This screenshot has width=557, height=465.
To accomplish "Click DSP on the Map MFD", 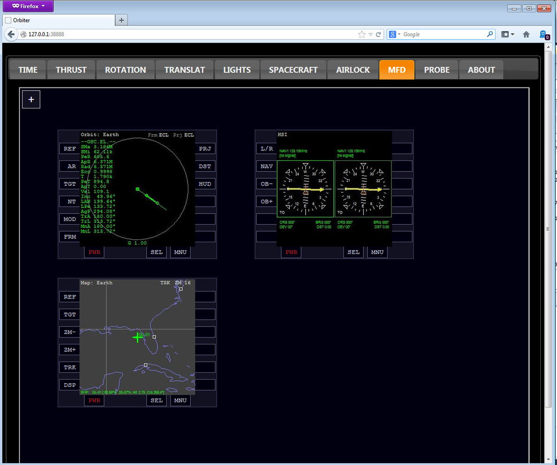I will (x=70, y=385).
